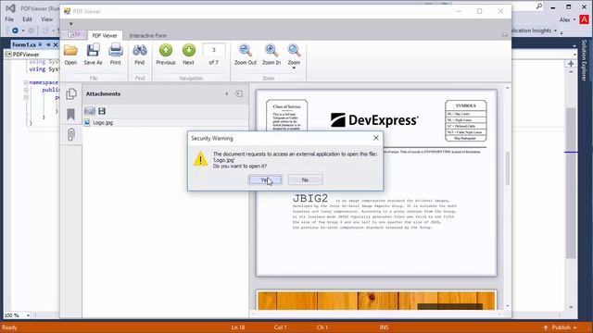Open search with the Find binoculars icon

(x=140, y=55)
